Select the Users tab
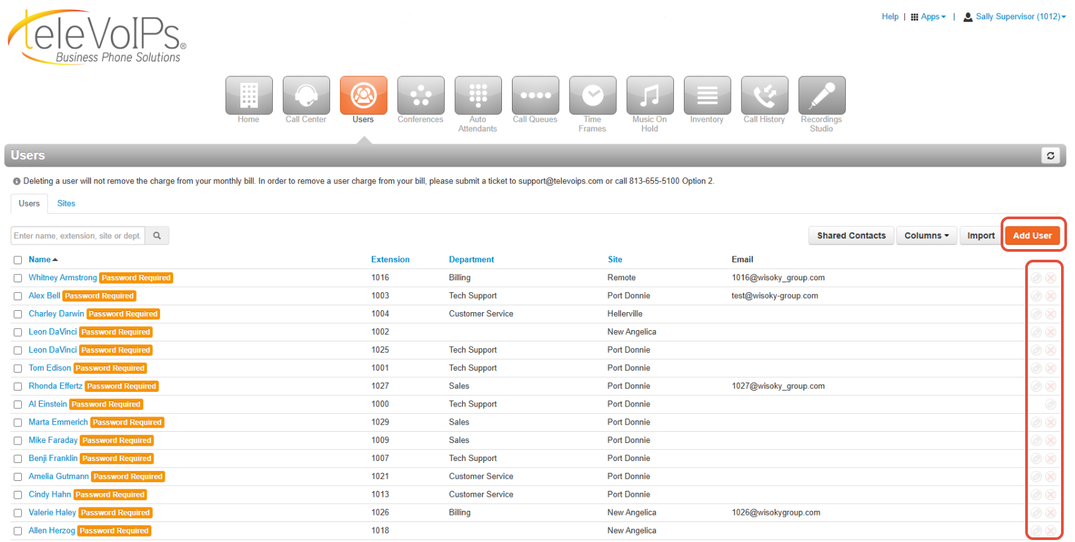Viewport: 1075px width, 542px height. coord(29,203)
